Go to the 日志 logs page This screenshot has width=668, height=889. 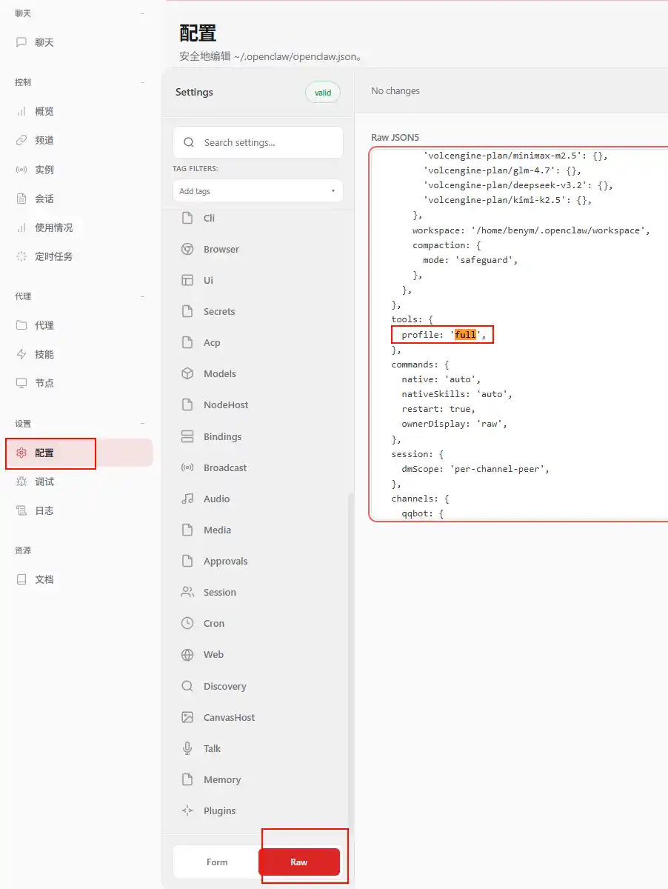[x=44, y=511]
